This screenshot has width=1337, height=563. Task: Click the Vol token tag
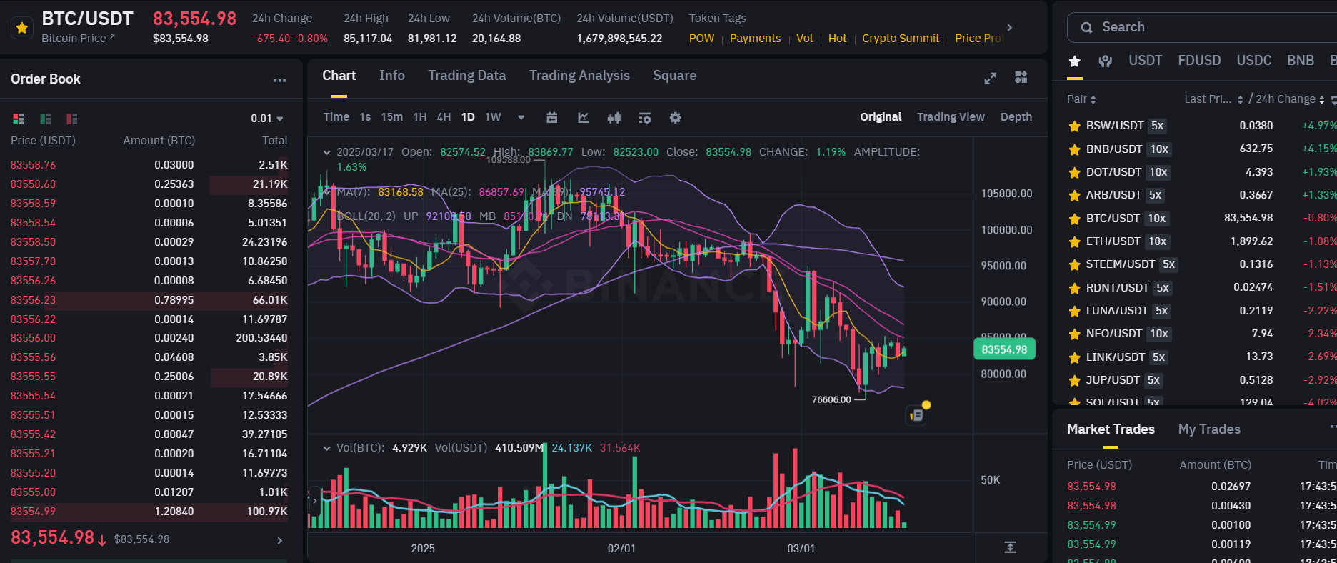pyautogui.click(x=804, y=39)
